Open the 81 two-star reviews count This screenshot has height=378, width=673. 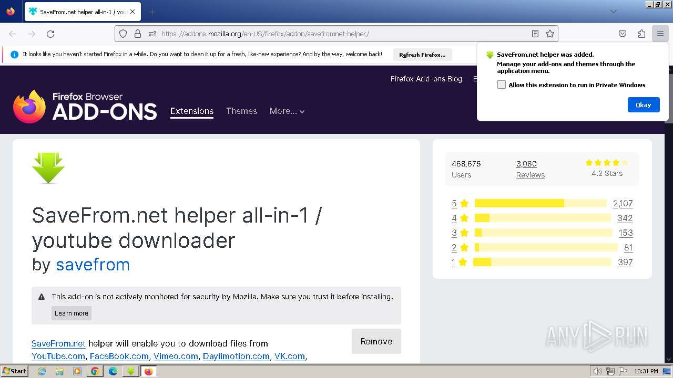click(628, 247)
